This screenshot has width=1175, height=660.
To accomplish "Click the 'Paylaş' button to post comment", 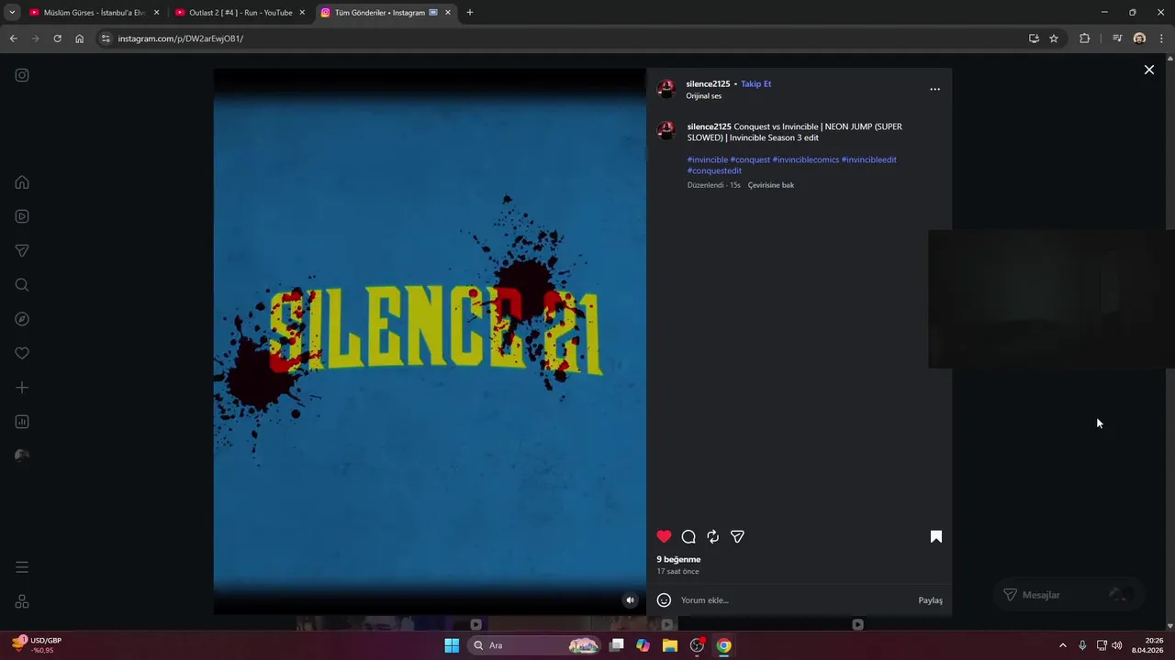I will pos(930,600).
